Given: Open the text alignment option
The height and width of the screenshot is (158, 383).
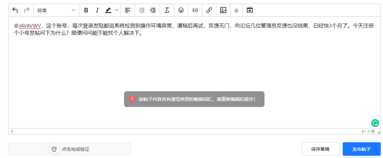Looking at the screenshot, I should click(x=128, y=10).
